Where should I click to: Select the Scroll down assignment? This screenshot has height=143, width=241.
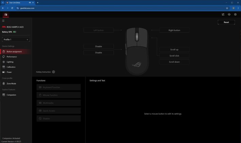point(174,62)
